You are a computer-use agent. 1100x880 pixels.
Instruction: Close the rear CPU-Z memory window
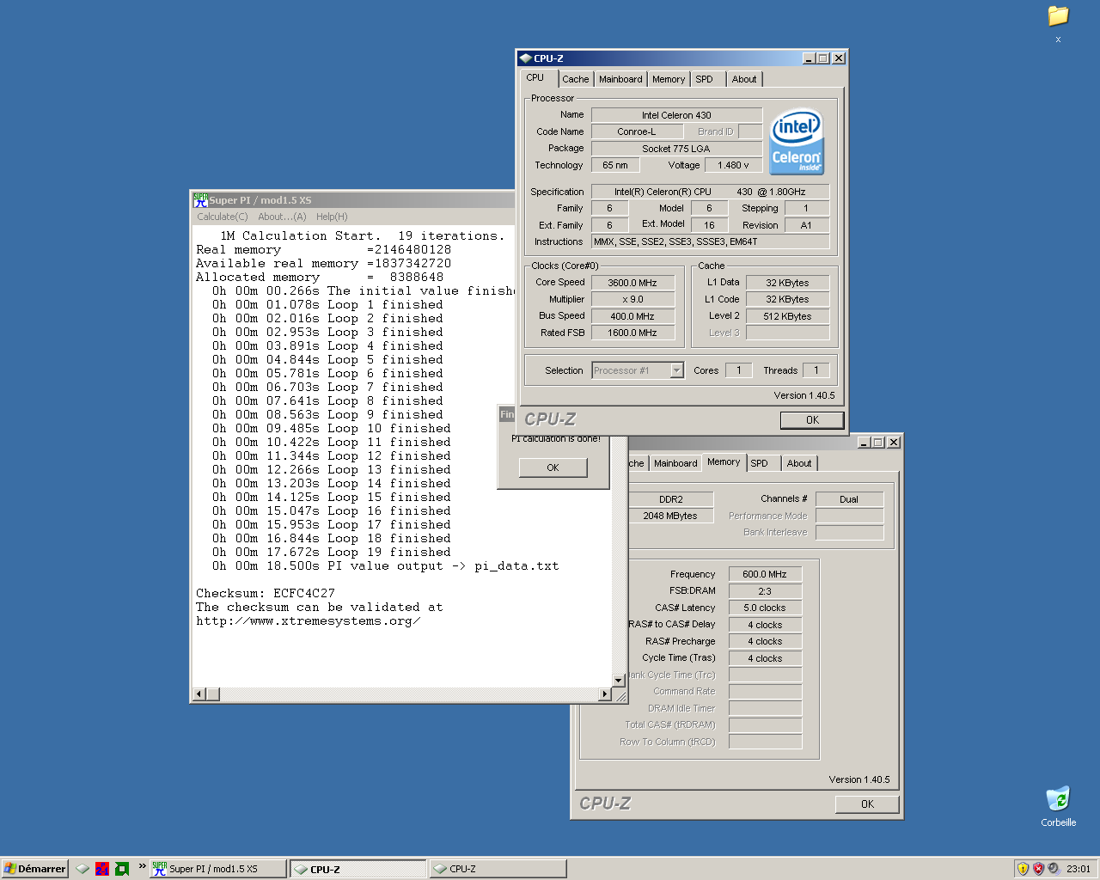click(x=894, y=443)
